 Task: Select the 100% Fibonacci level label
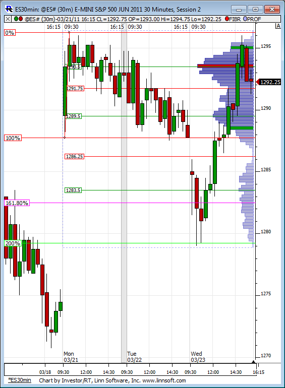(13, 138)
